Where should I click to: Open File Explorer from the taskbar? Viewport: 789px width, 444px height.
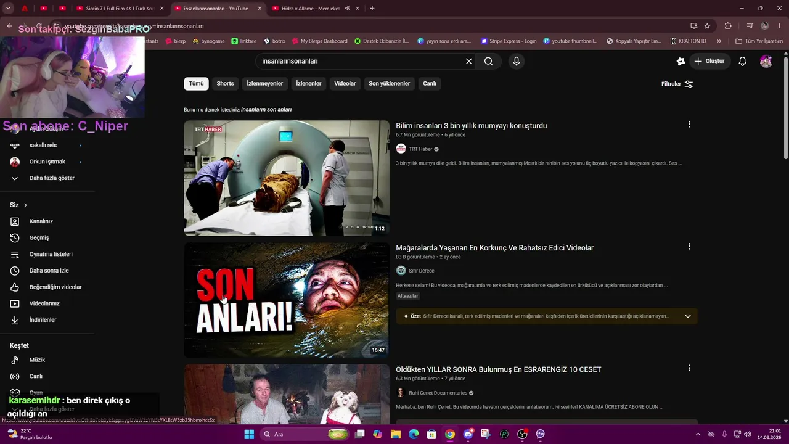tap(396, 434)
